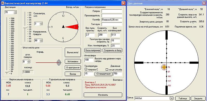The width and height of the screenshot is (207, 101).
Task: Click Сохранить в базу button
Action: coord(112,50)
